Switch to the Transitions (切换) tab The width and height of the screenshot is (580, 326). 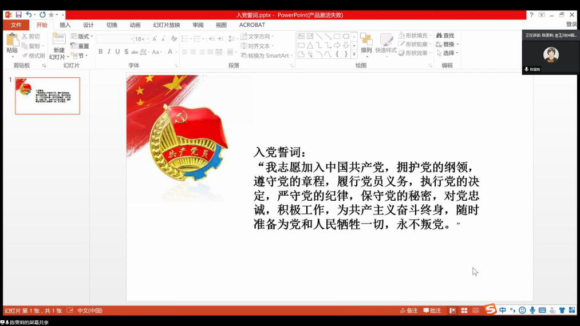pos(111,25)
